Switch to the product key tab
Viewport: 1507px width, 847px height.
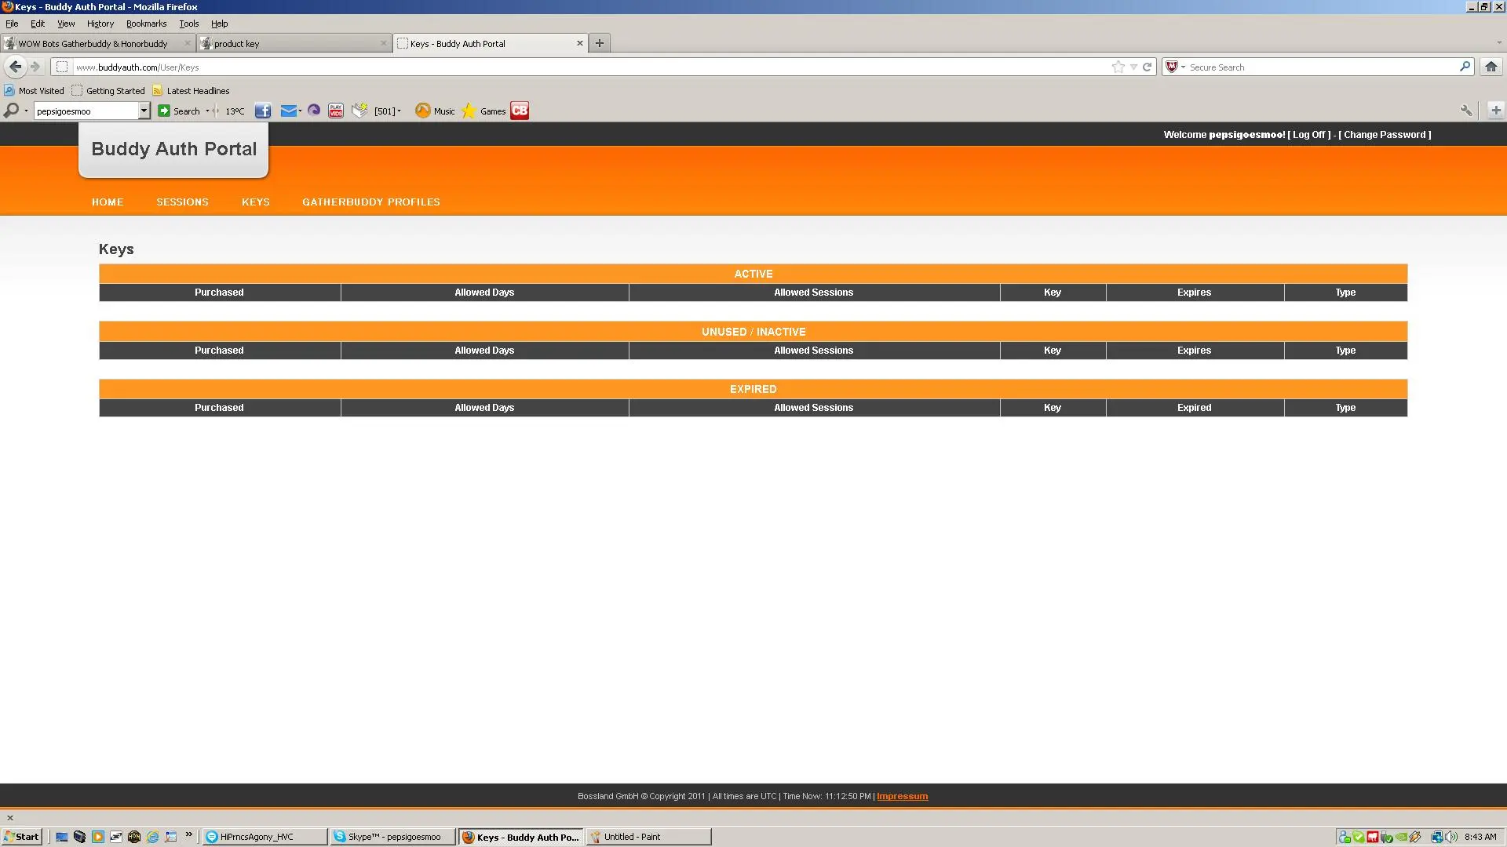(x=294, y=43)
